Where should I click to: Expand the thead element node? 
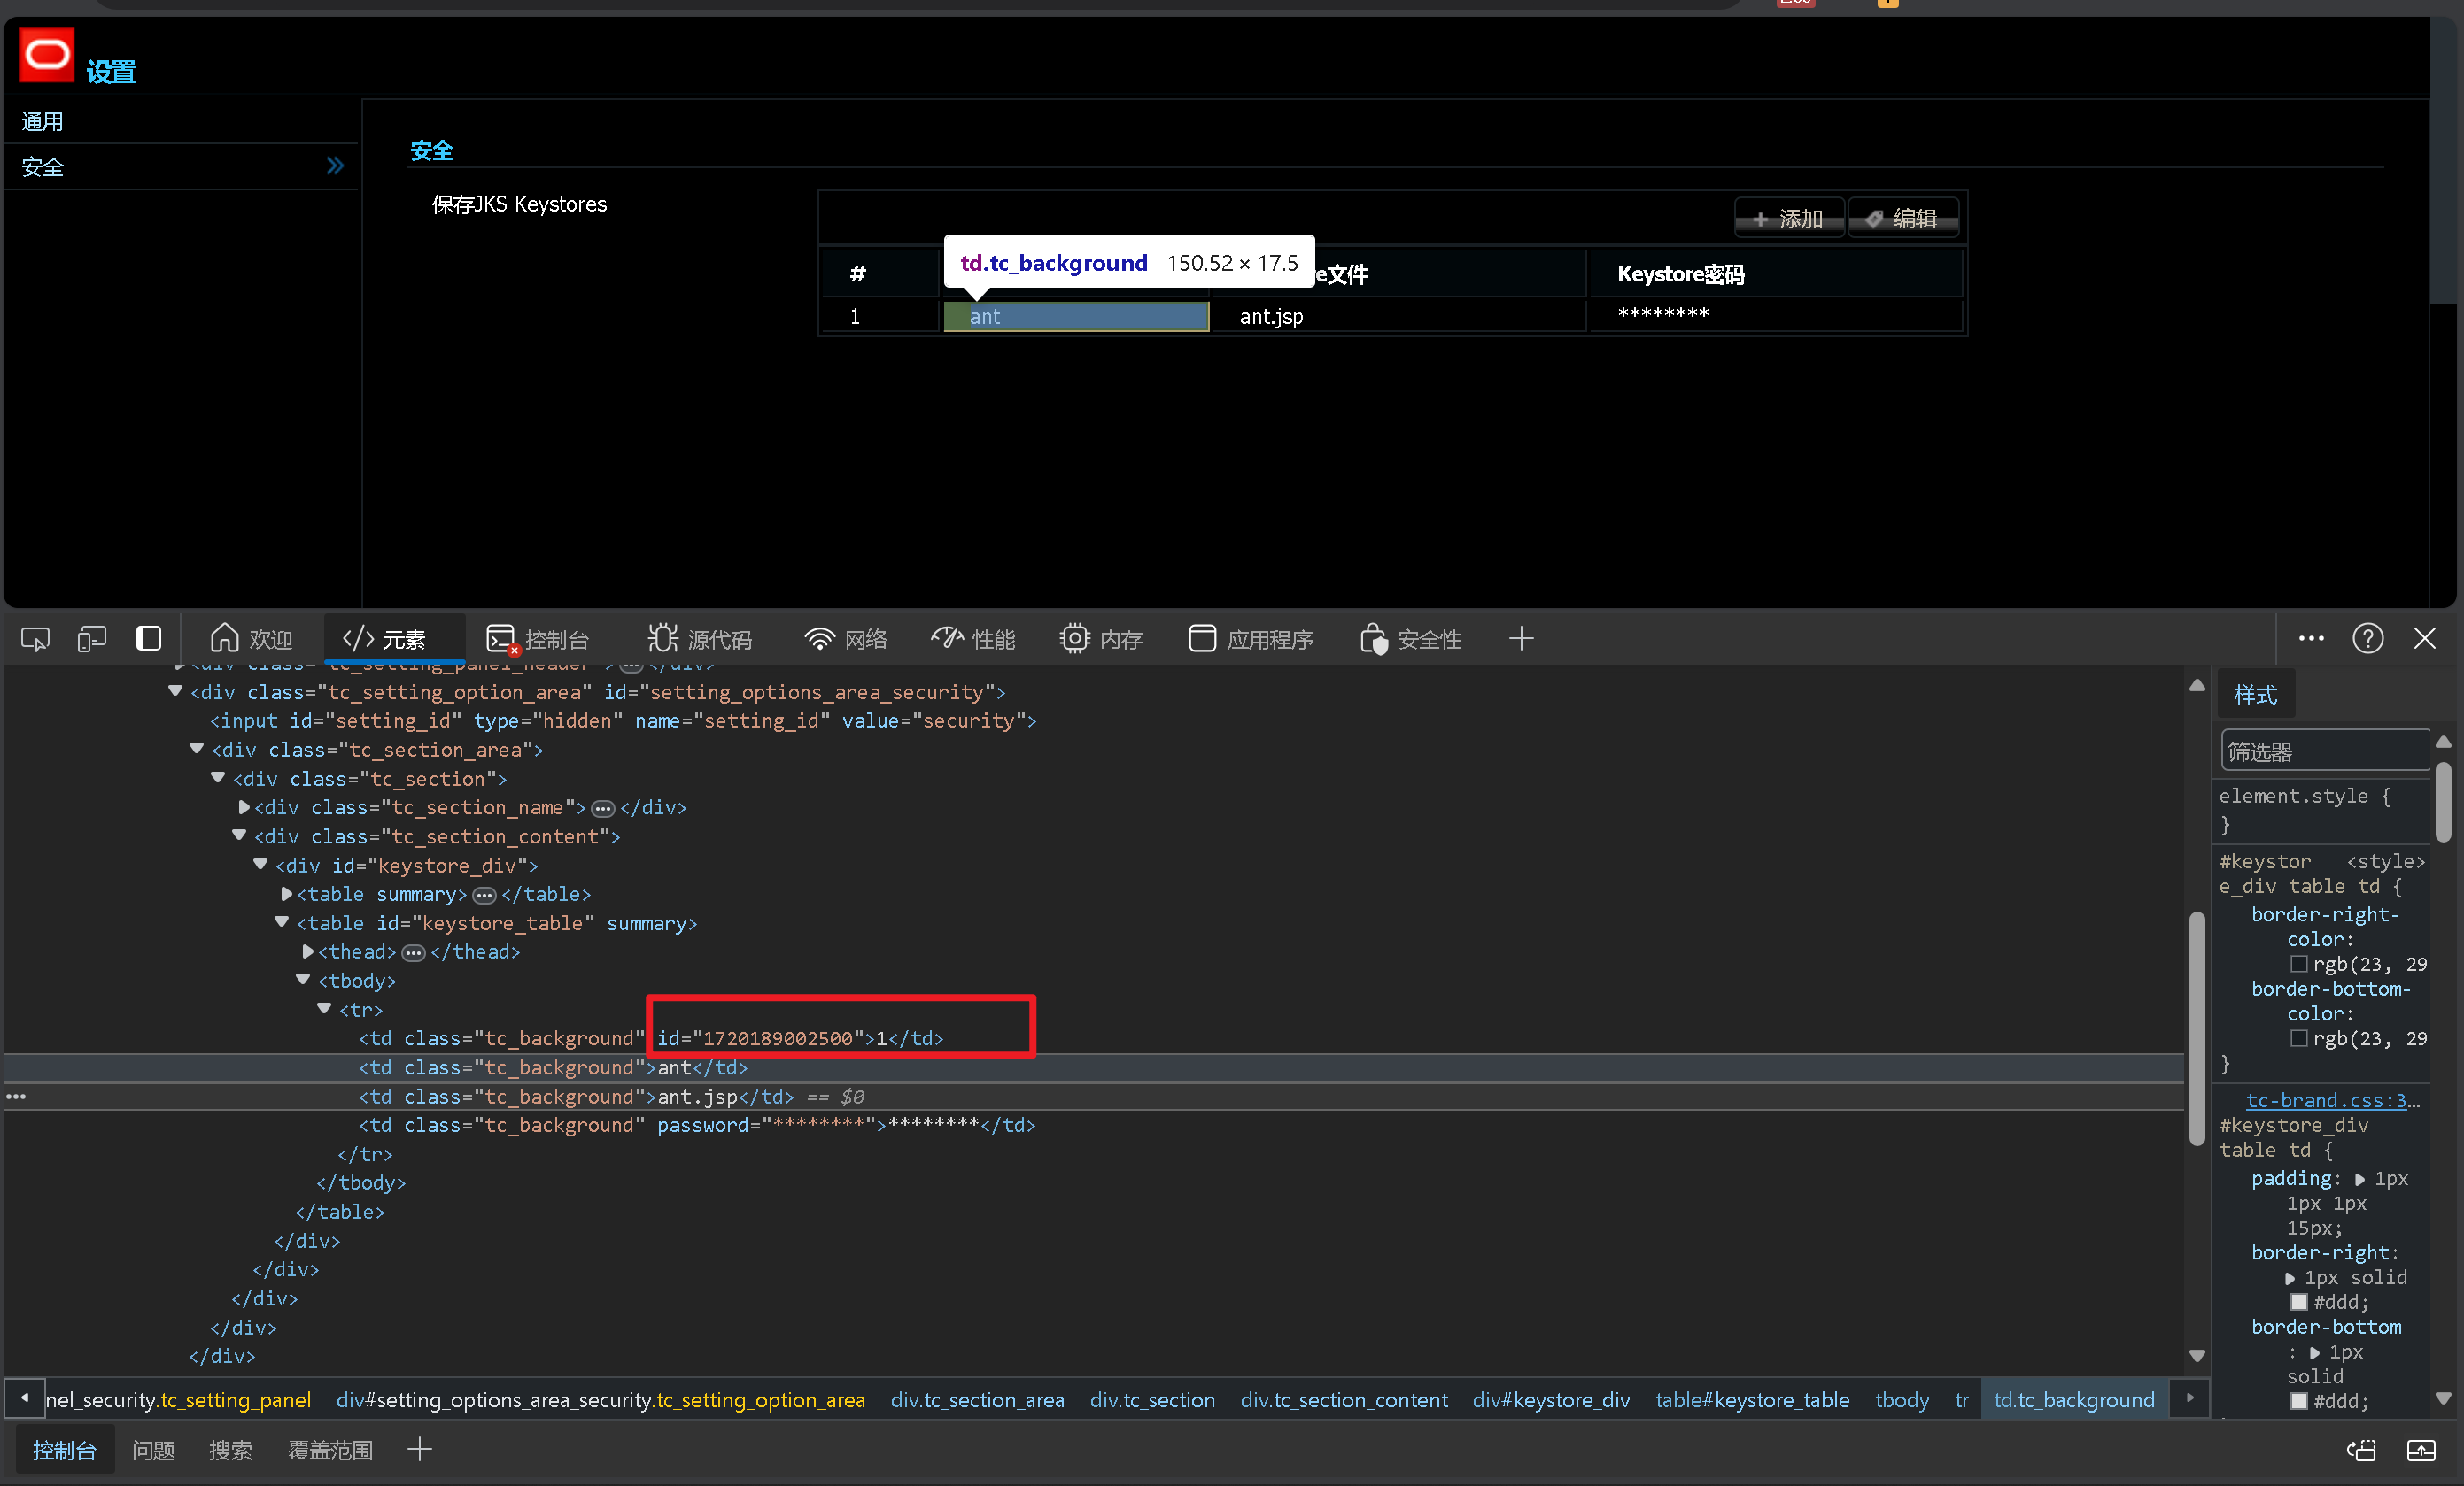[x=308, y=952]
